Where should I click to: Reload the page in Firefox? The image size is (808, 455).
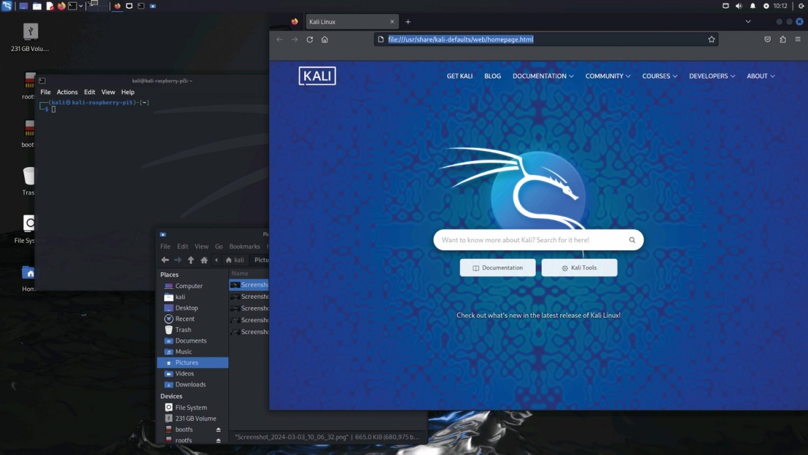[x=310, y=40]
